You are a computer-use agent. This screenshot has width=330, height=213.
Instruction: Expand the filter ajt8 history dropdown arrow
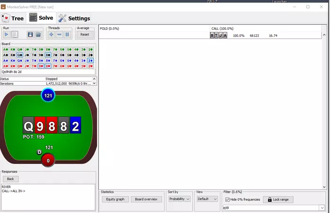[x=322, y=208]
